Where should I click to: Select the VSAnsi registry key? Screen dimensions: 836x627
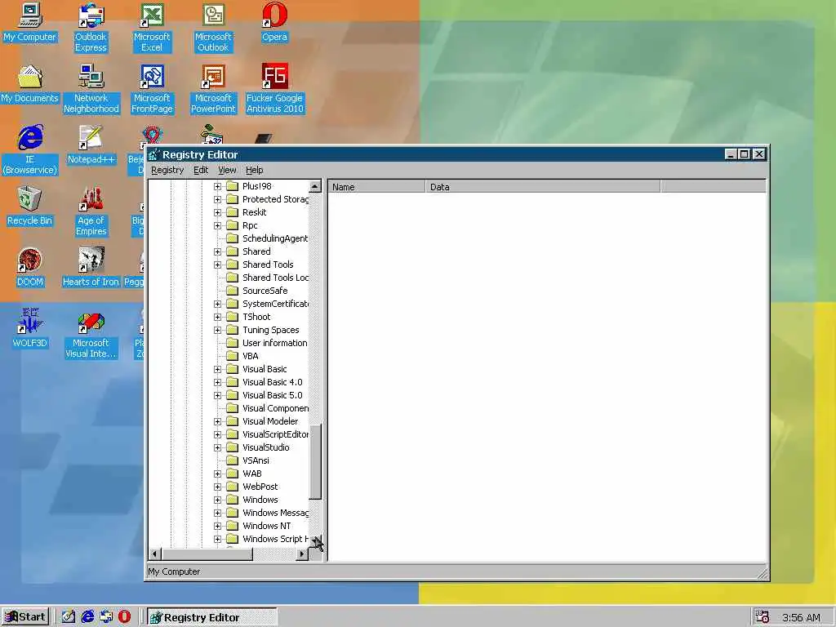coord(256,460)
